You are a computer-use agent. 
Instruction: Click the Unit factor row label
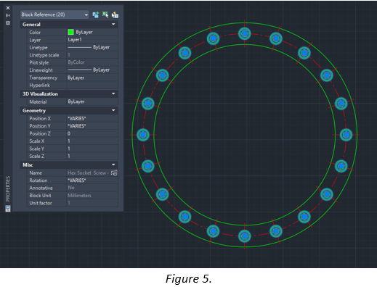click(41, 203)
